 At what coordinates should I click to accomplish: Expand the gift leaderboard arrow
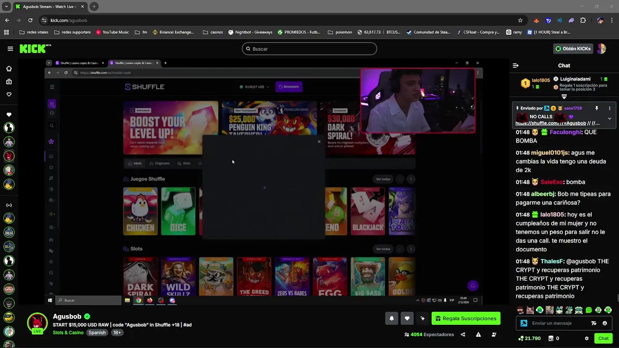click(564, 97)
